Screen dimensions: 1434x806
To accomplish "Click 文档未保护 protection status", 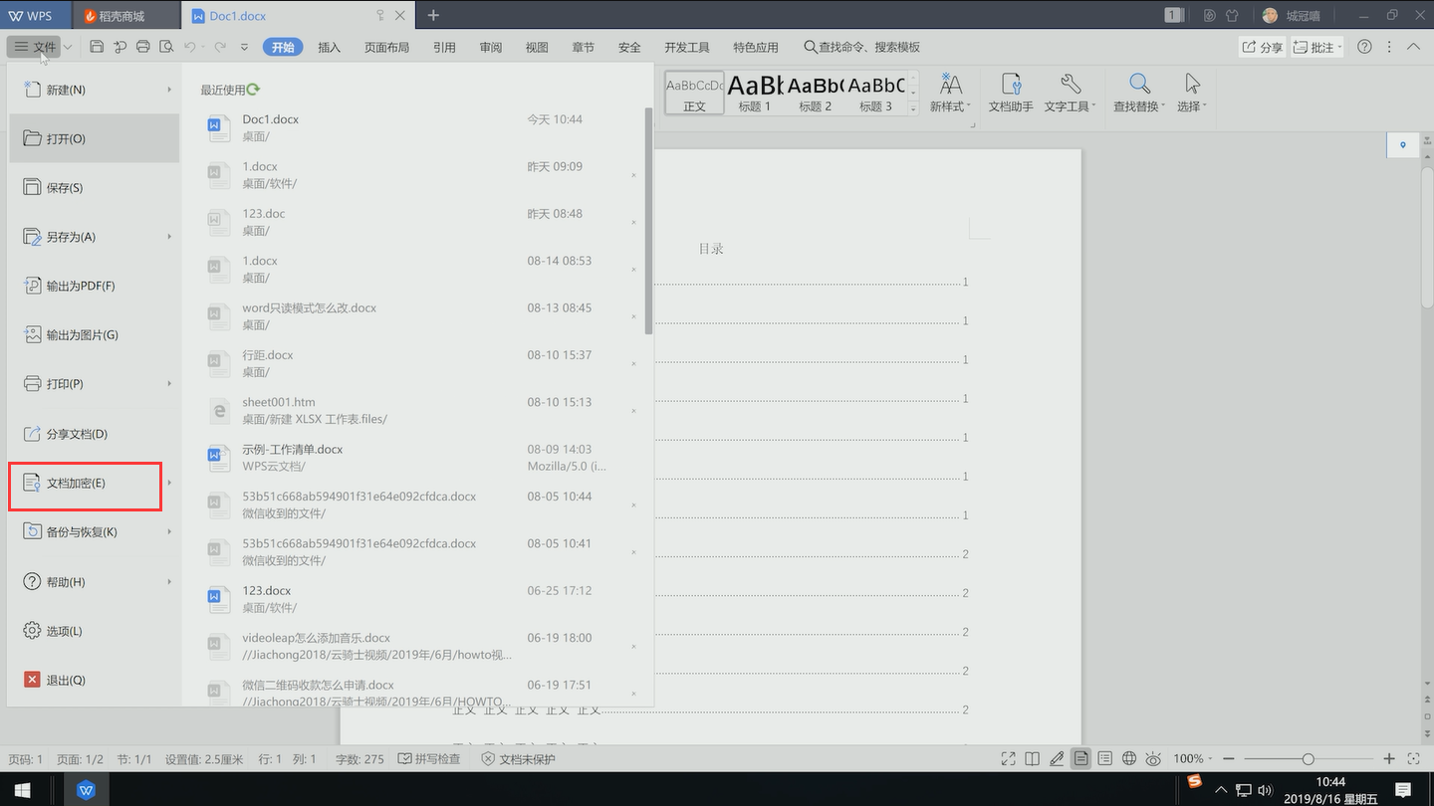I will [518, 759].
